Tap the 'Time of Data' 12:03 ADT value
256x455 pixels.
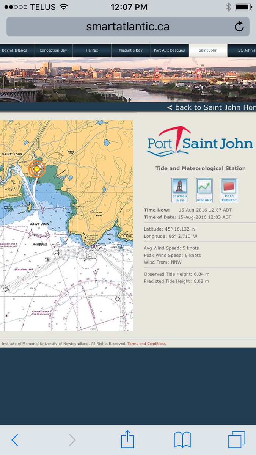pyautogui.click(x=205, y=217)
